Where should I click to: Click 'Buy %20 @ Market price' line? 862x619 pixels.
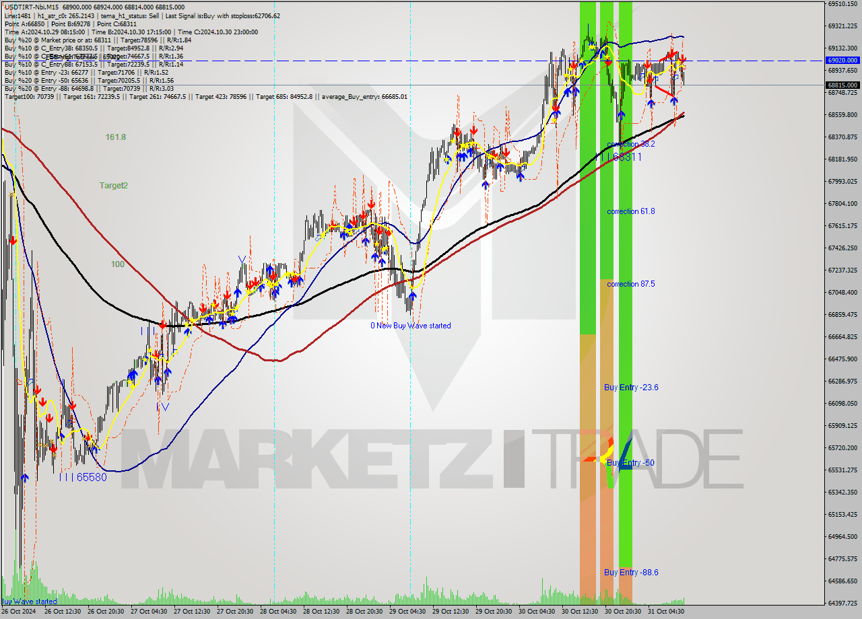(98, 40)
